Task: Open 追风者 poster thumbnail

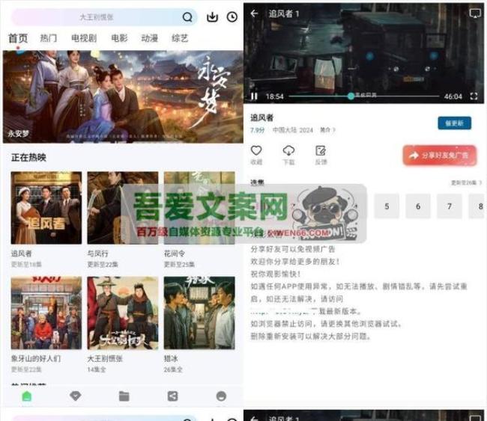Action: [x=46, y=208]
